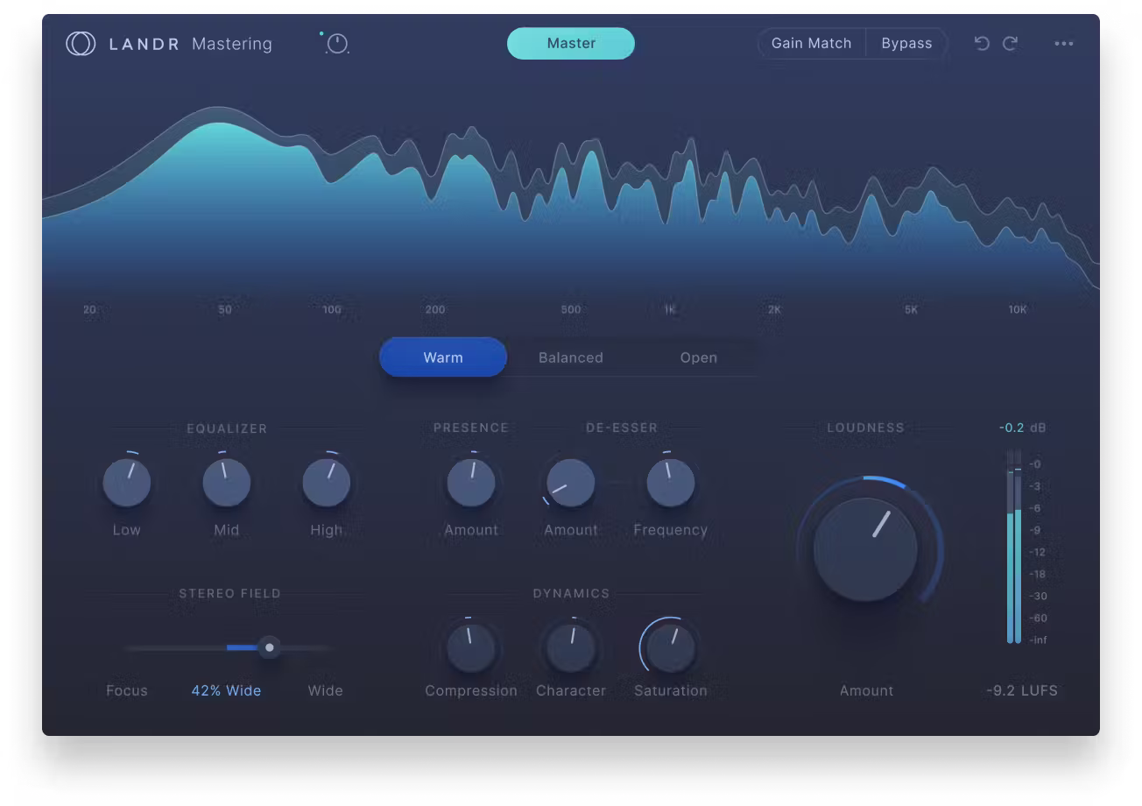Viewport: 1142px width, 806px height.
Task: Select the Balanced style tab
Action: [571, 357]
